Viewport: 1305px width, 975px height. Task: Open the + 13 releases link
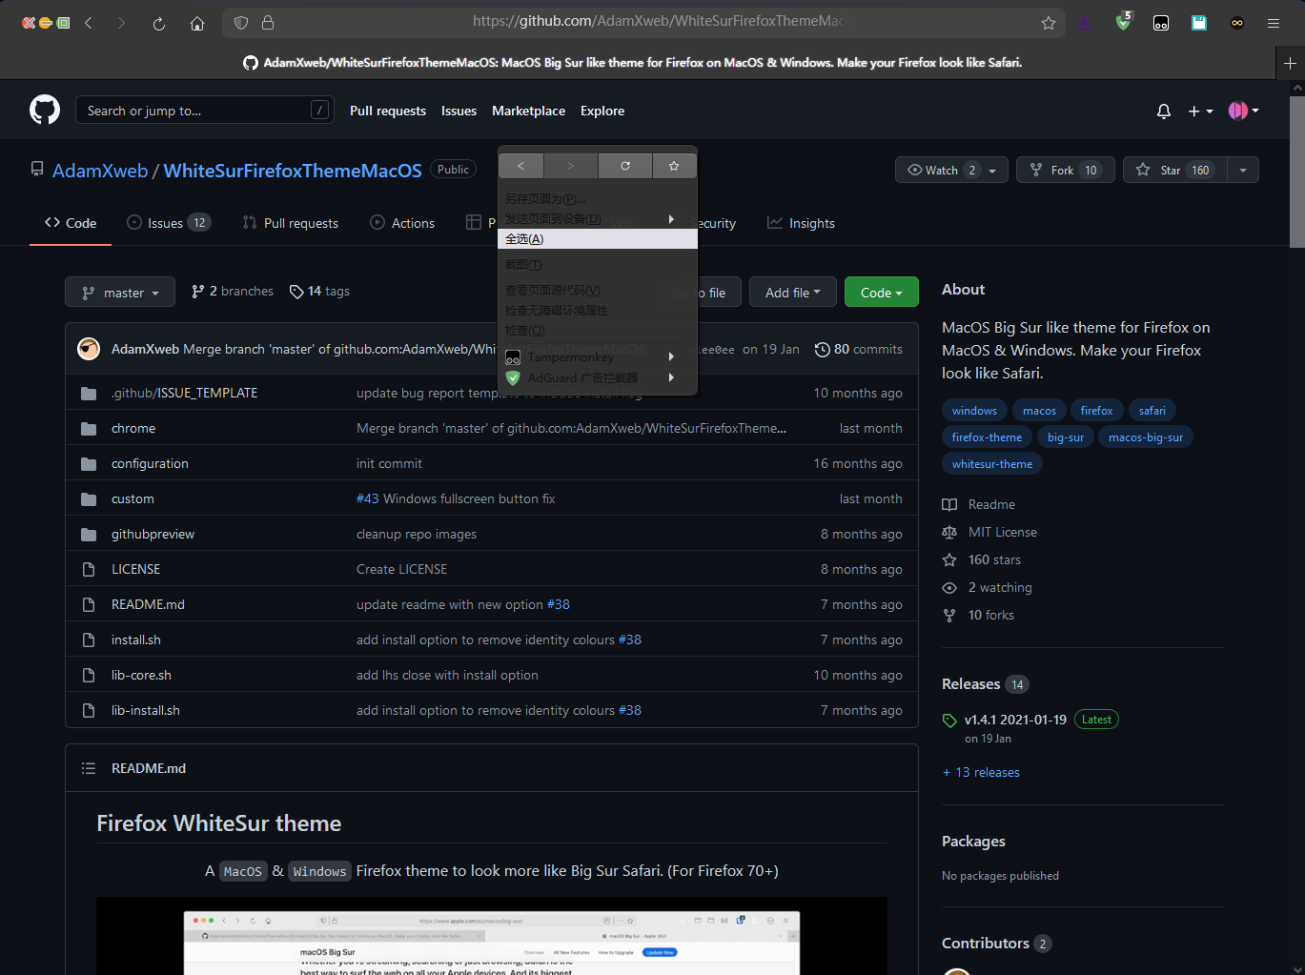[981, 772]
